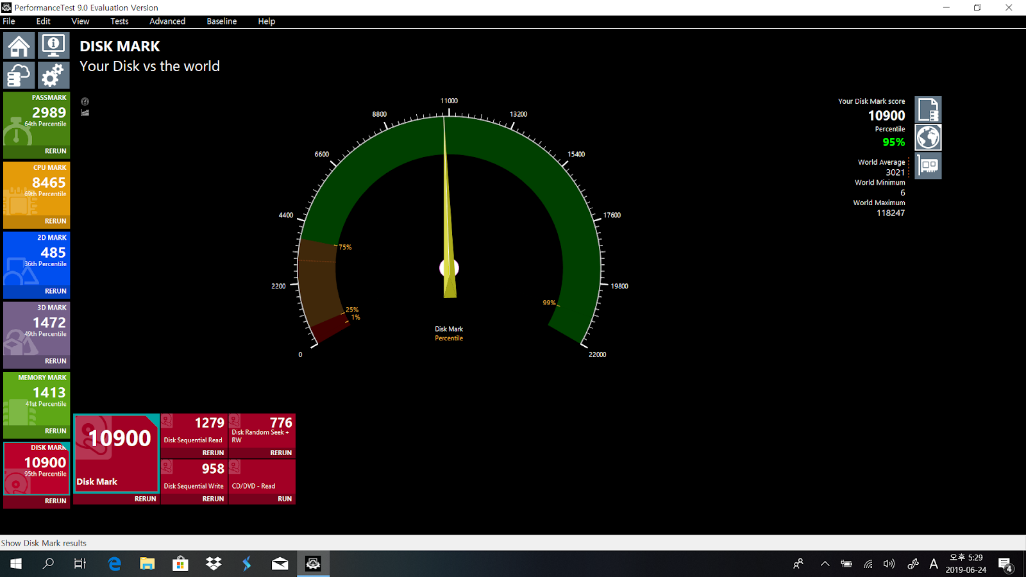Viewport: 1026px width, 577px height.
Task: Rerun the CPU Mark test
Action: point(55,221)
